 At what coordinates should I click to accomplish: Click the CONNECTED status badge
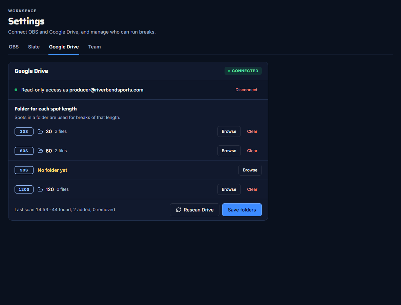243,71
